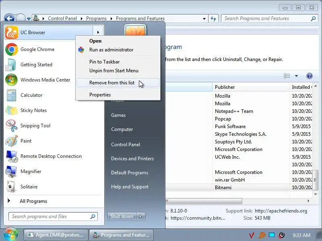
Task: Open Remote Desktop Connection
Action: tap(51, 156)
